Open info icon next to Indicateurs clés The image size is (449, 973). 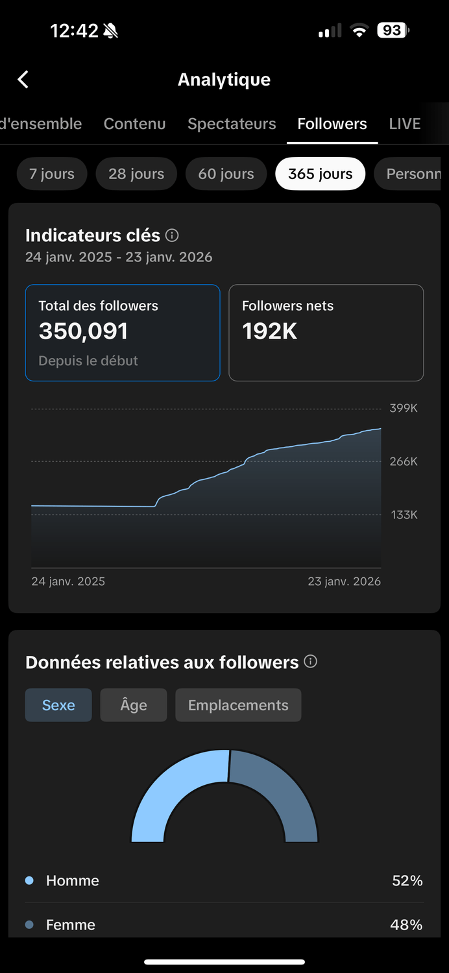172,235
